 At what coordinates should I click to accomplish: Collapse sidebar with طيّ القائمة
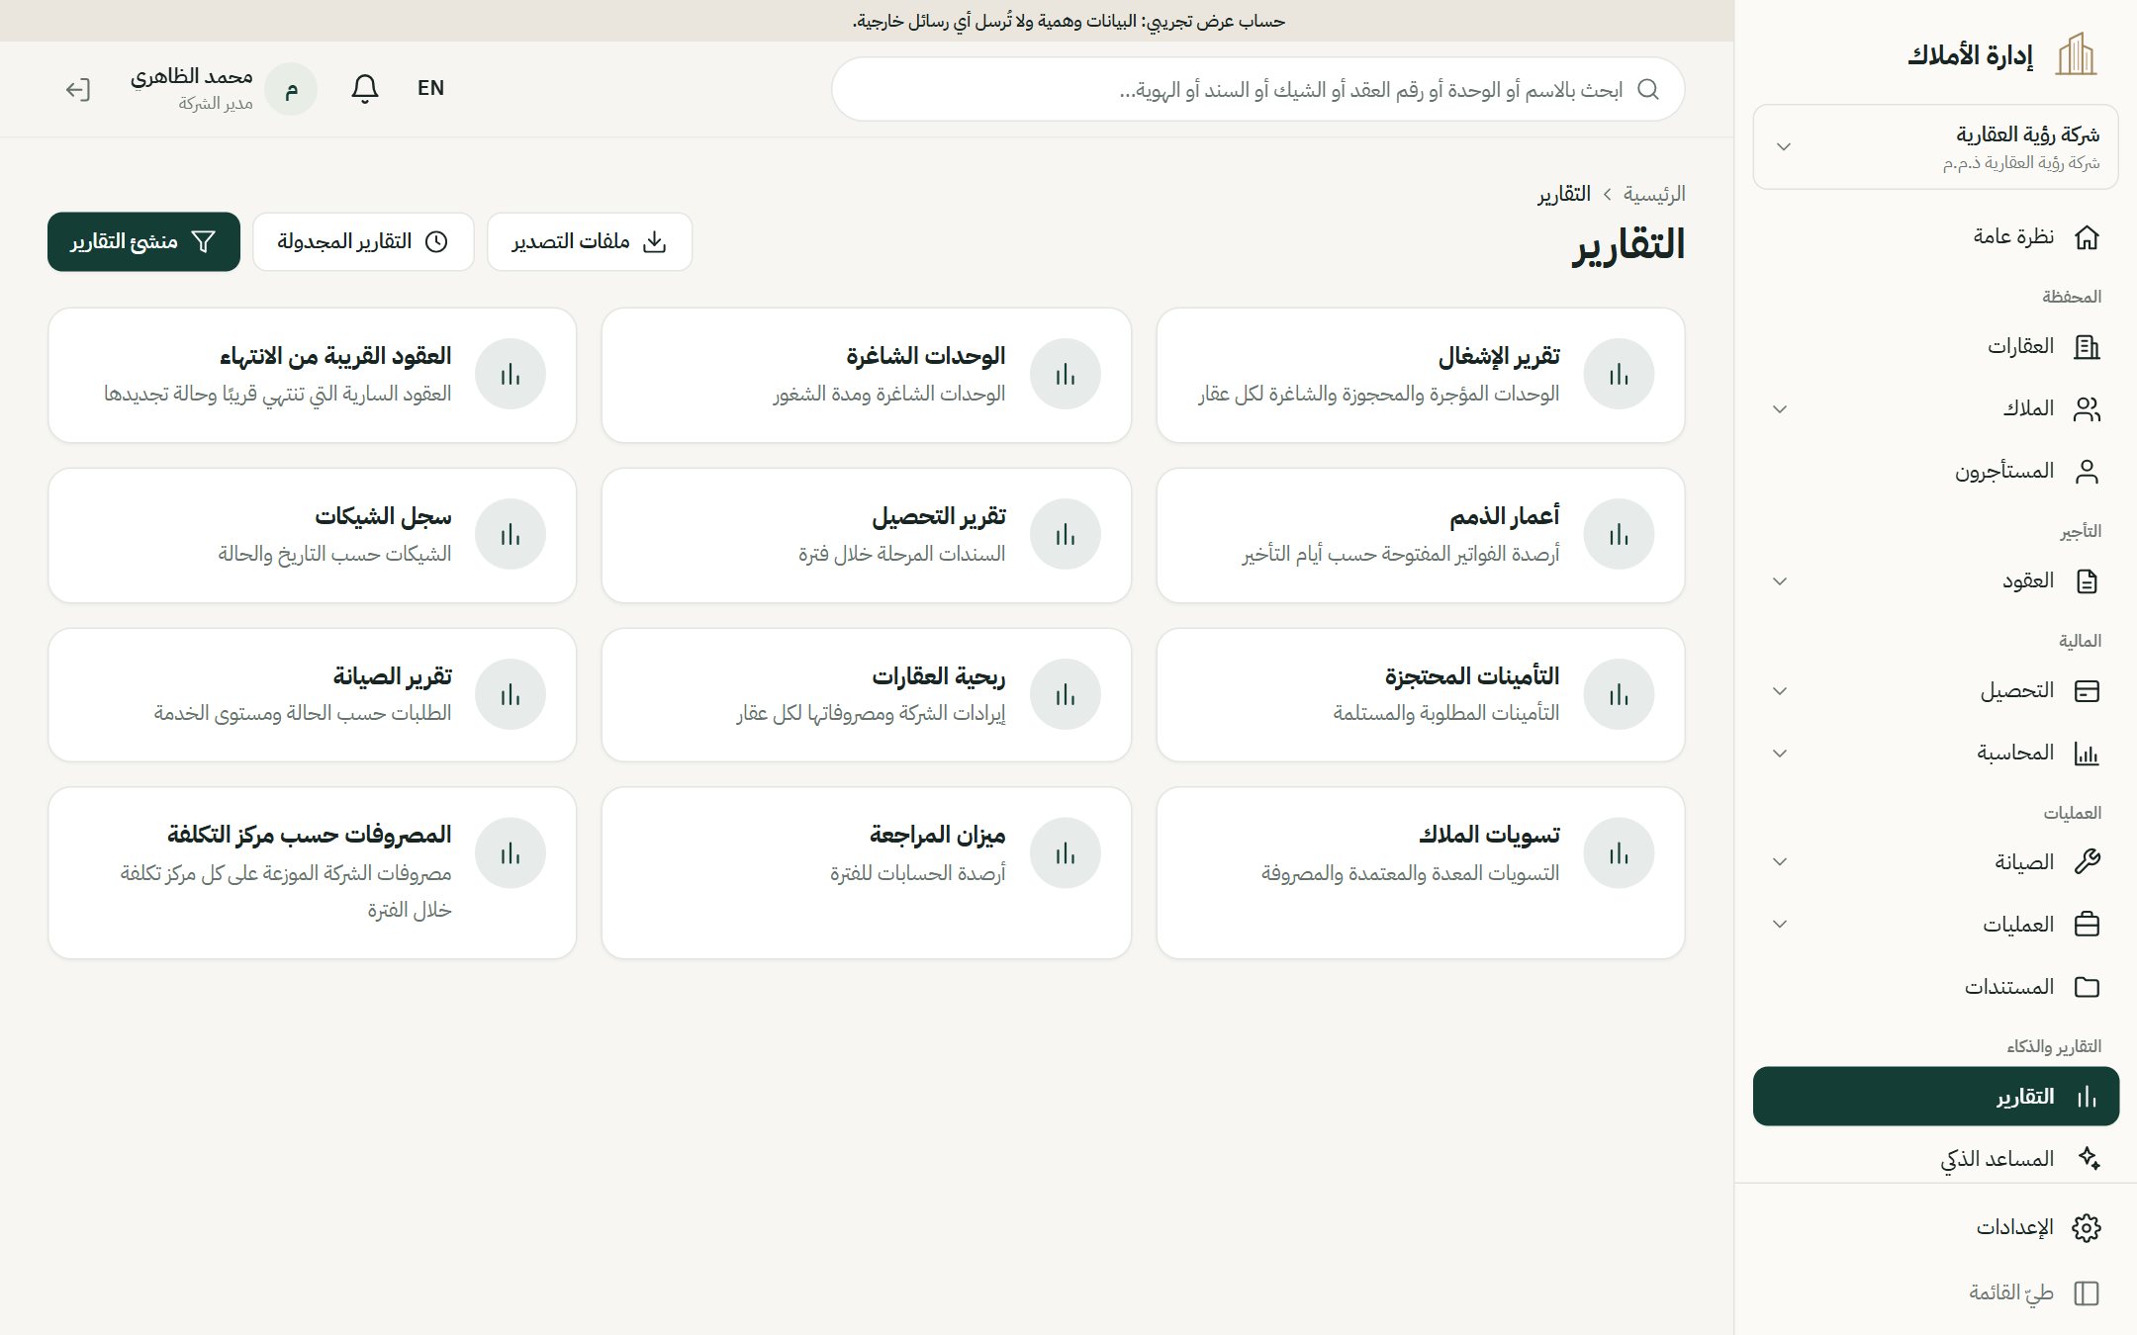coord(1935,1293)
